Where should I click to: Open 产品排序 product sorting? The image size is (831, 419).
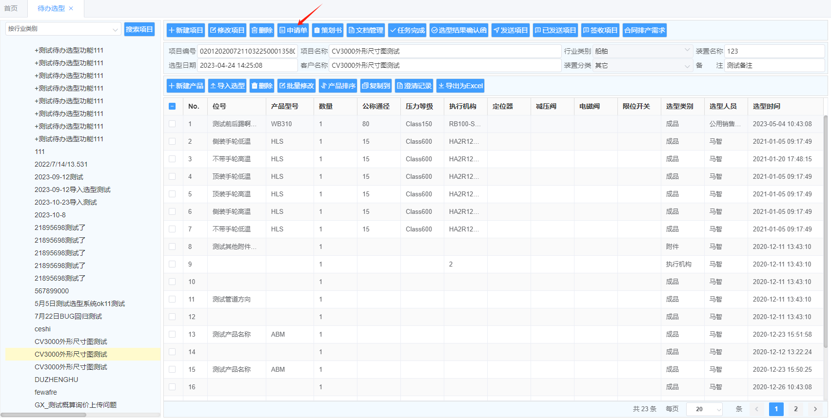tap(338, 86)
